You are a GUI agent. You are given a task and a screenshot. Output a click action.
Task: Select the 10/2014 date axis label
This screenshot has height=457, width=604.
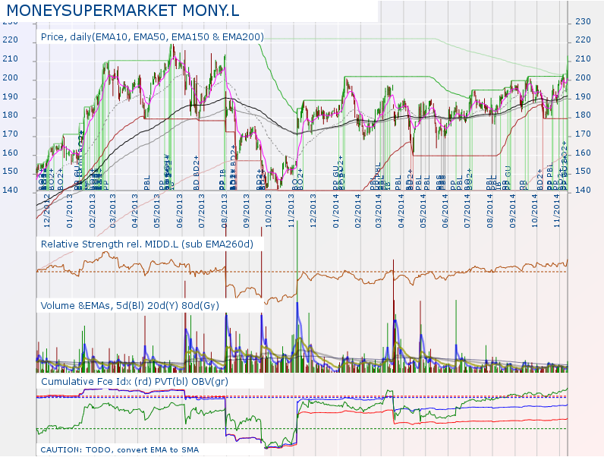click(535, 211)
